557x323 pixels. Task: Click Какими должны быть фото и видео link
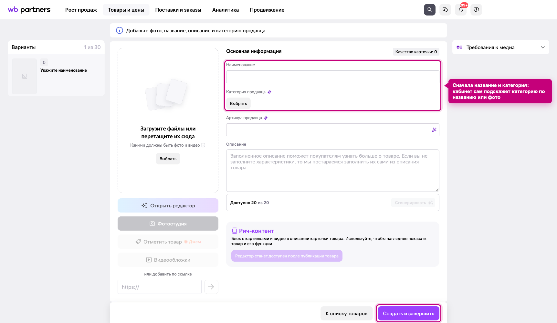pyautogui.click(x=165, y=145)
